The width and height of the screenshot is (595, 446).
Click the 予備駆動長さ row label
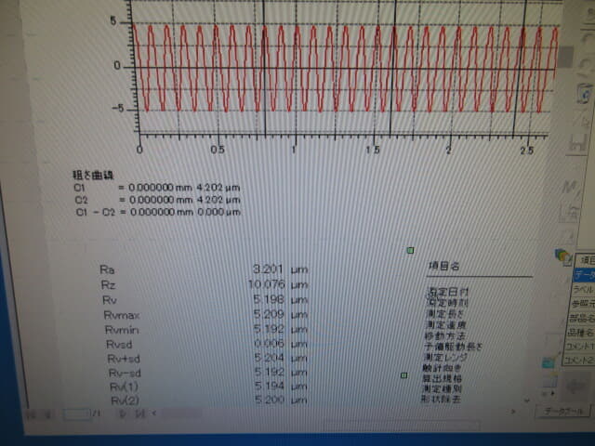tap(453, 347)
